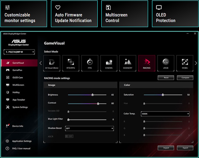
Task: Show more modes with right chevron
Action: pos(196,63)
